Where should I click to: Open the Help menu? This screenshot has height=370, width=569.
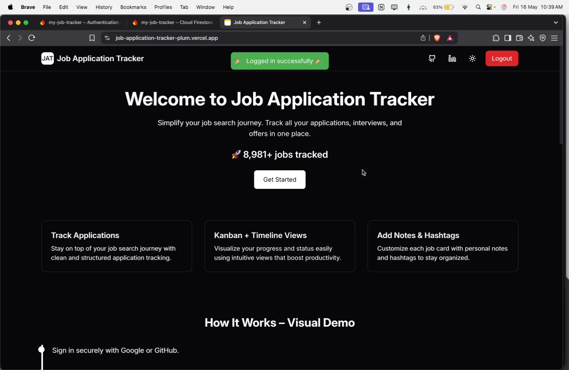click(228, 7)
